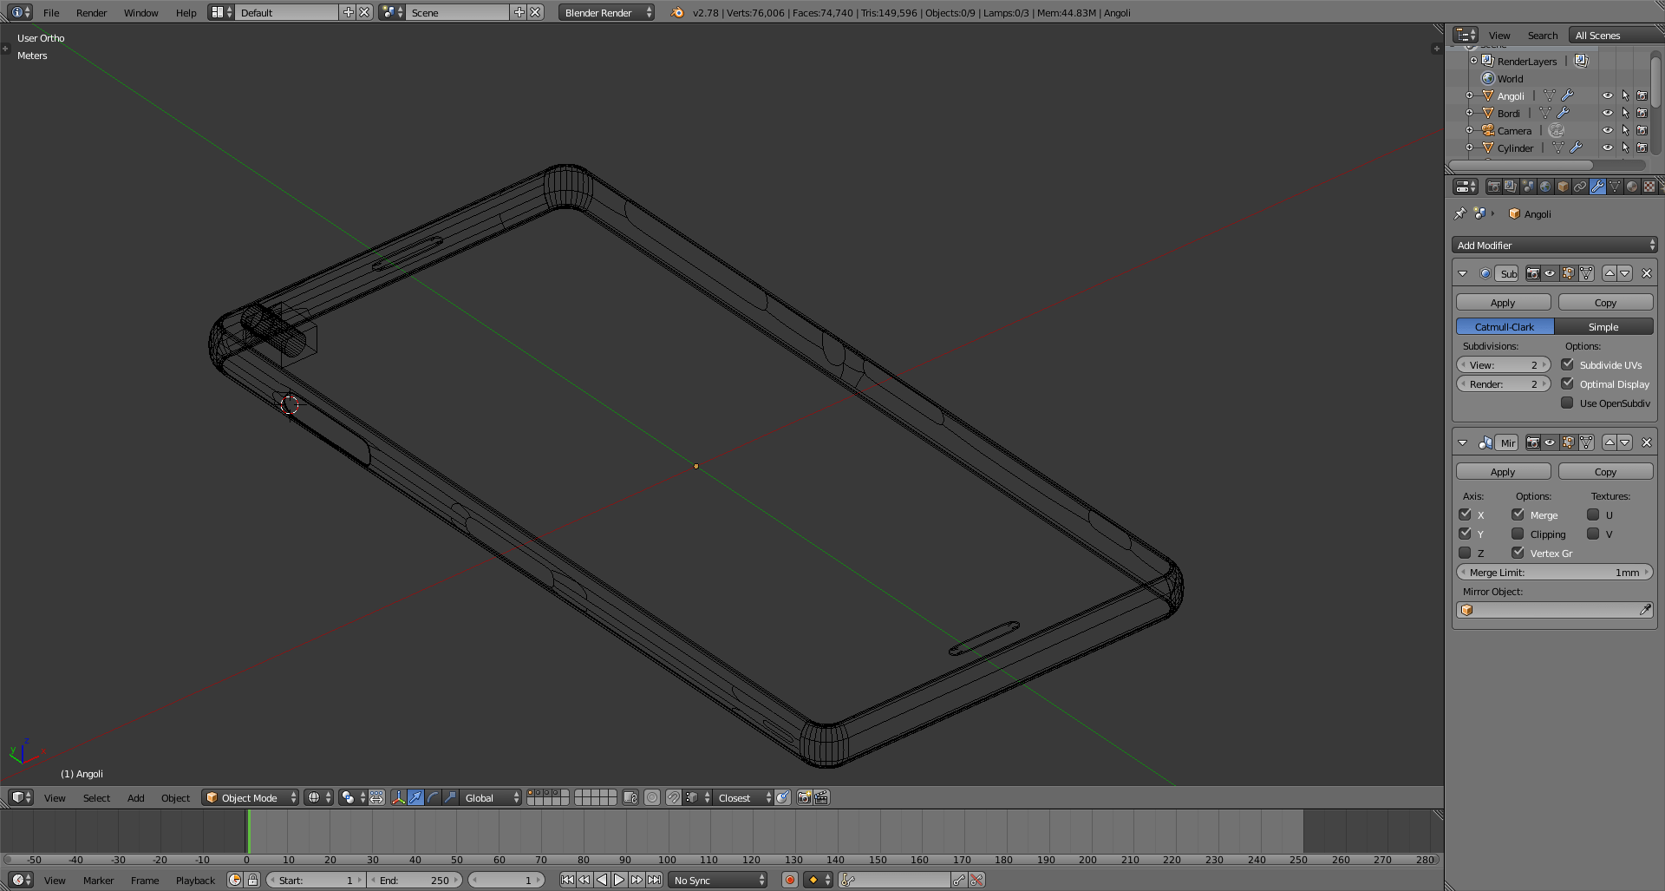1665x891 pixels.
Task: Uncheck the Merge option
Action: coord(1518,514)
